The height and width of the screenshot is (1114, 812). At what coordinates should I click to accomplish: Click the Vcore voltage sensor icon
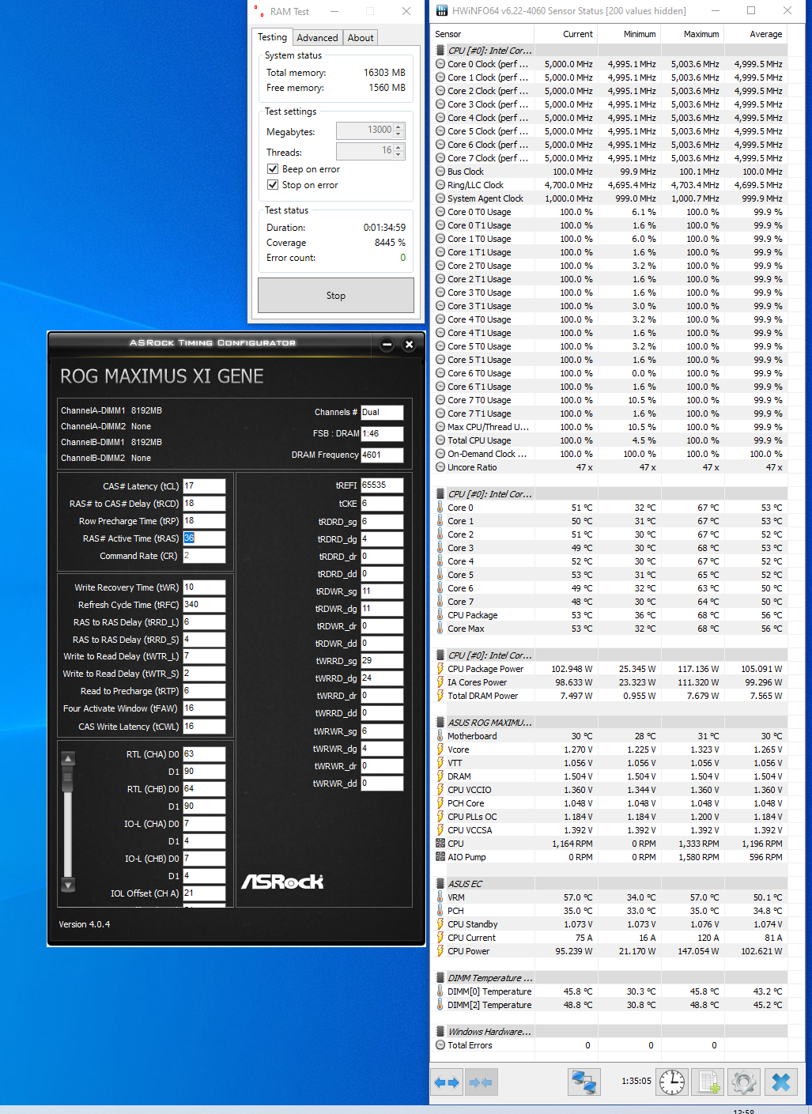[x=440, y=750]
